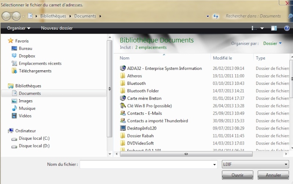This screenshot has height=184, width=293.
Task: Click the Bureau desktop icon
Action: tap(14, 49)
